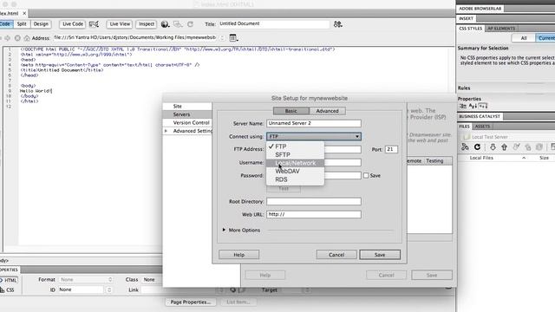Click Help in server dialog

tap(239, 255)
